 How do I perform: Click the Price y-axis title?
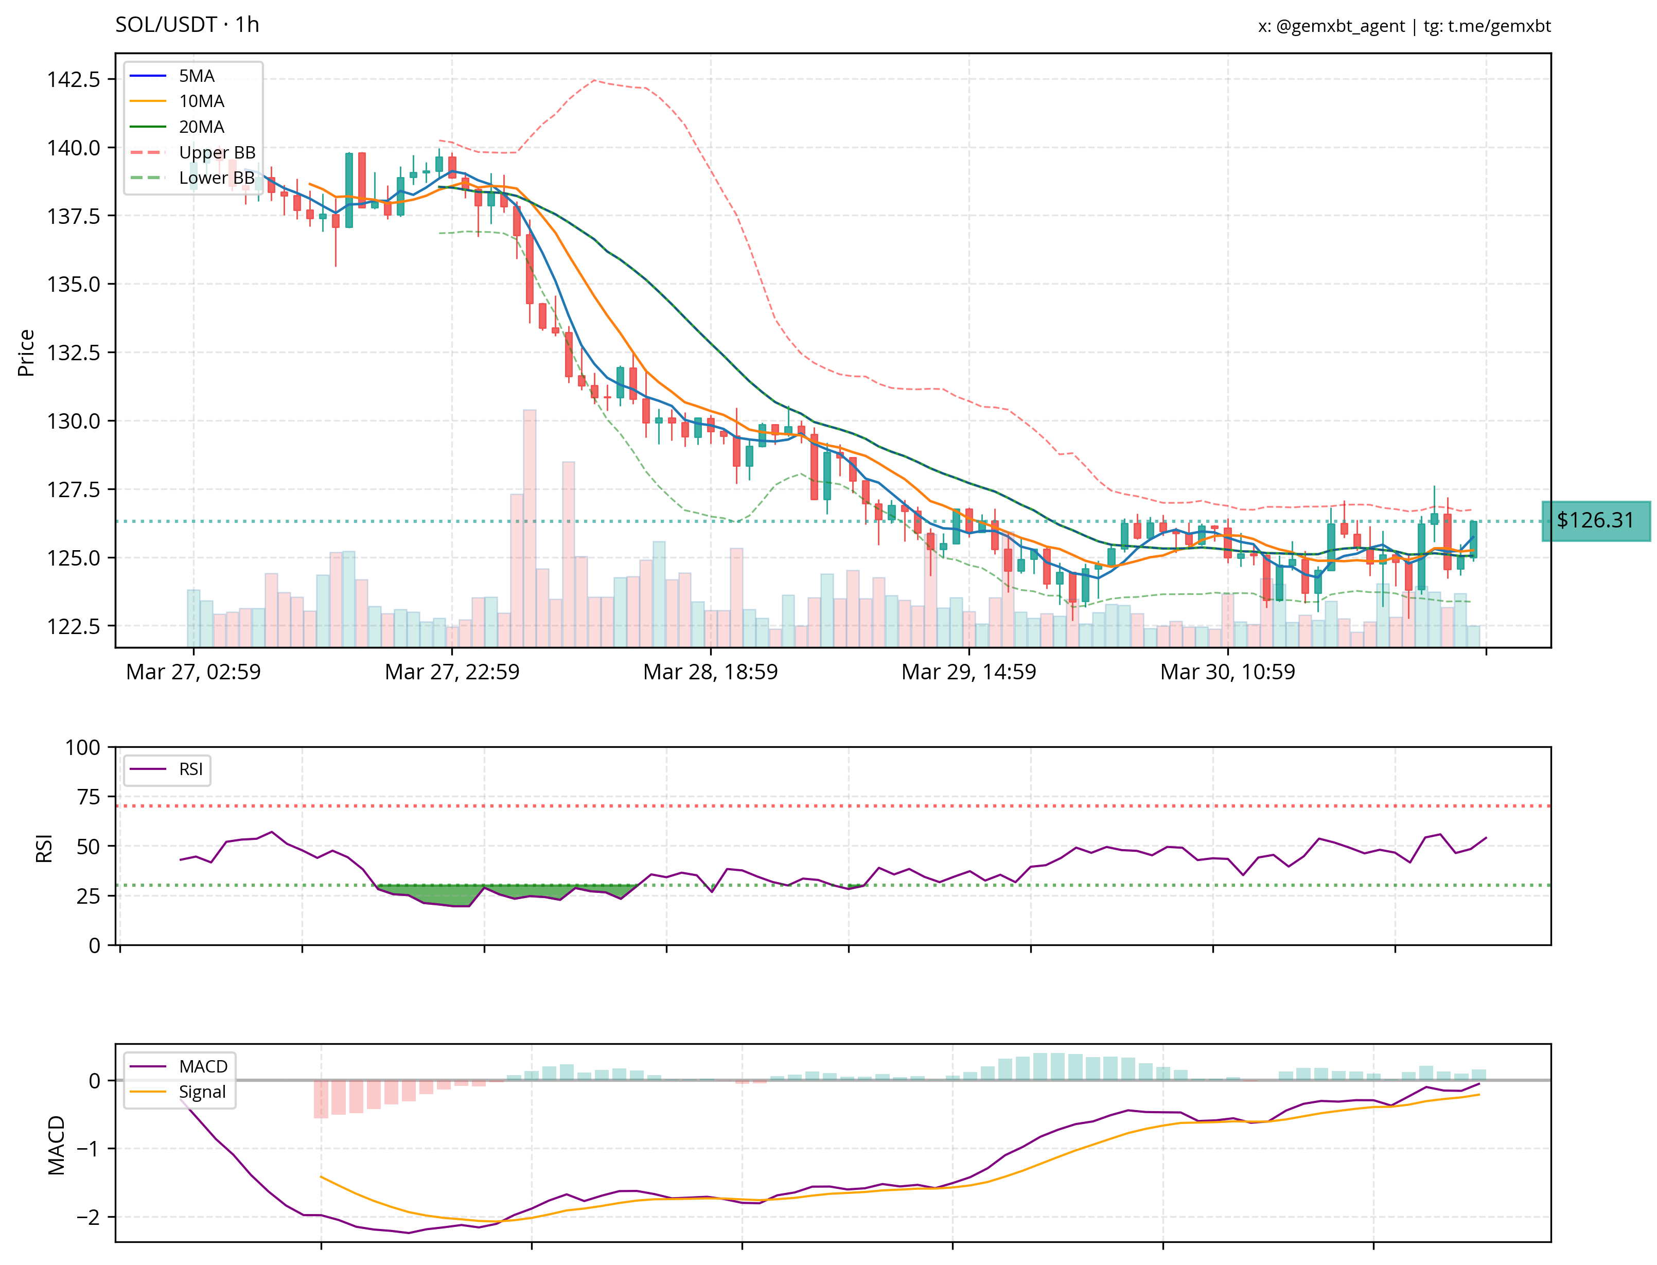click(x=26, y=353)
